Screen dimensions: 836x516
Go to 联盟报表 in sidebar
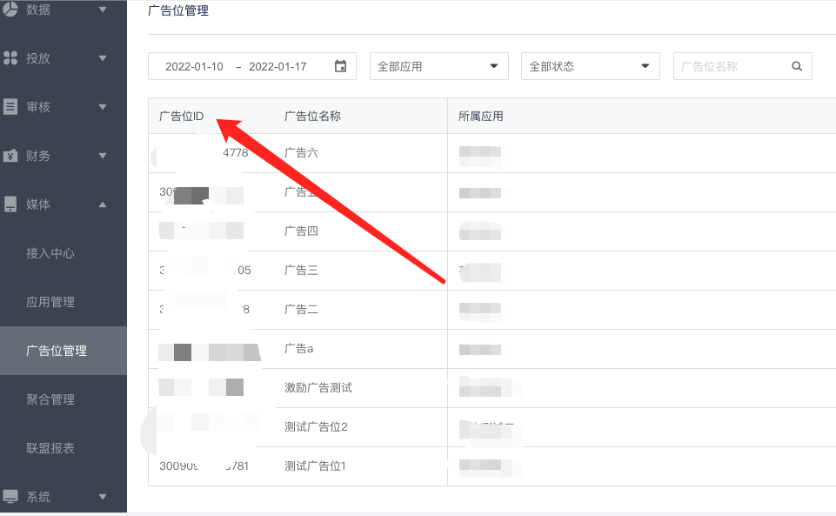pos(50,448)
